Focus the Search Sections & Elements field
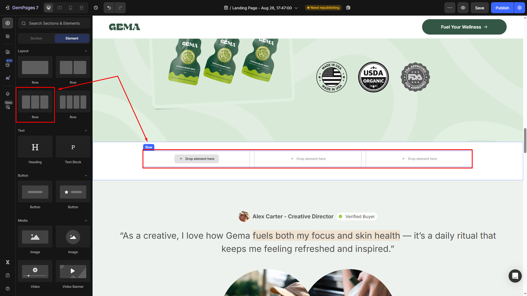This screenshot has width=527, height=296. pos(54,23)
